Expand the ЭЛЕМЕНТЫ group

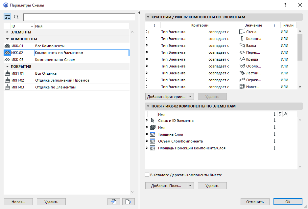tap(7, 32)
